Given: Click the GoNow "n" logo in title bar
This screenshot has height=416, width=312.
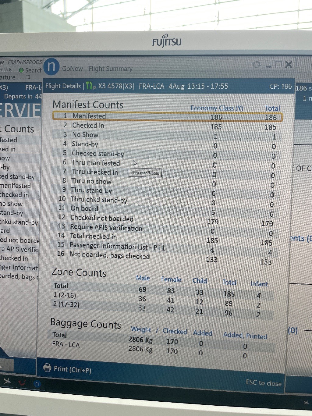Looking at the screenshot, I should [x=51, y=66].
